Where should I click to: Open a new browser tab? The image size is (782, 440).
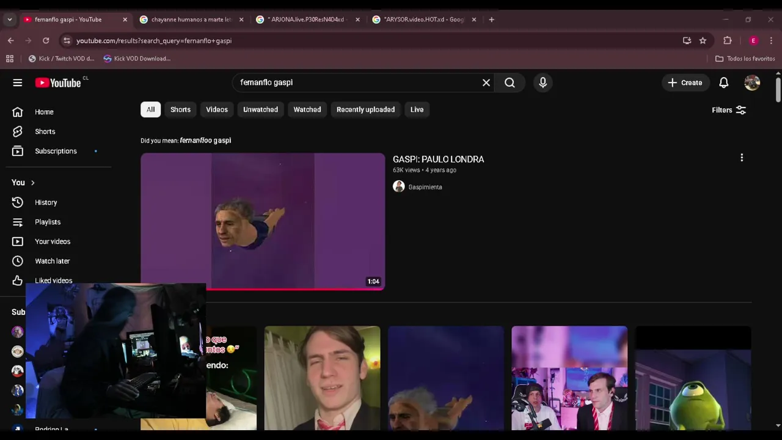coord(491,20)
